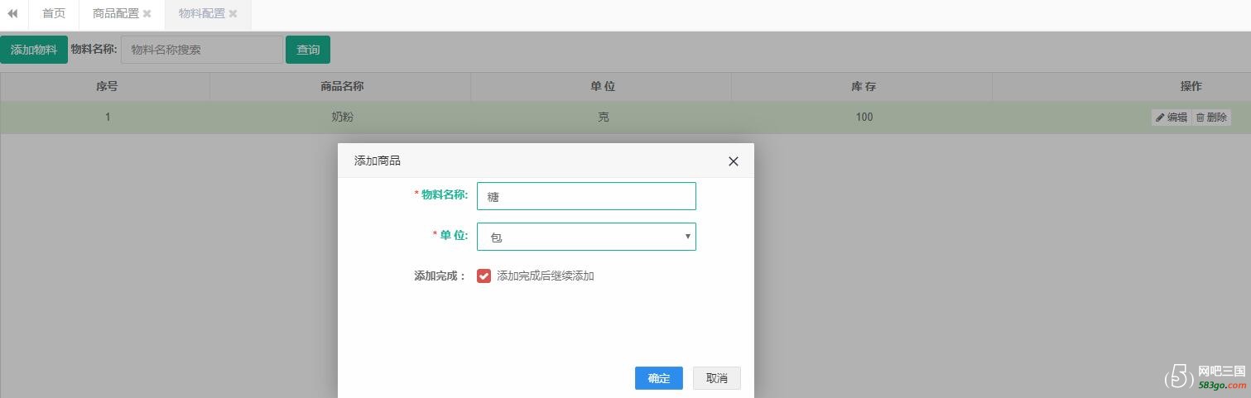Viewport: 1251px width, 398px height.
Task: Click the 物料名称 field containing 糖
Action: point(586,196)
